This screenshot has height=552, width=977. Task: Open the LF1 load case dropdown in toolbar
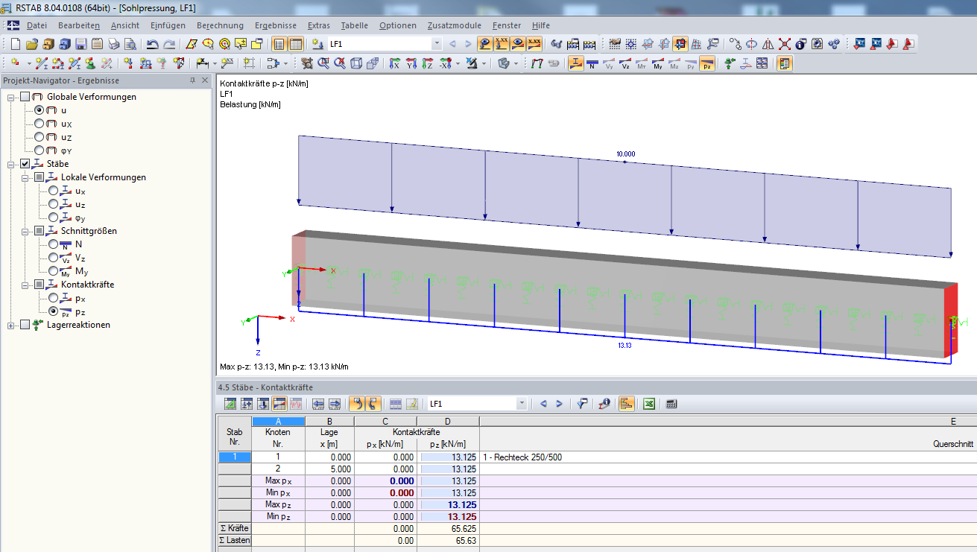[x=436, y=44]
